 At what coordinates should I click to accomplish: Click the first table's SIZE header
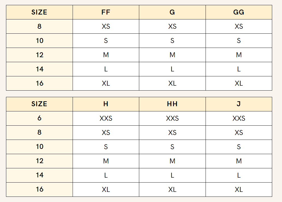click(x=39, y=12)
